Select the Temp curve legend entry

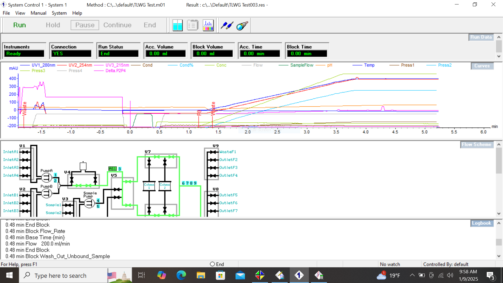click(x=369, y=65)
